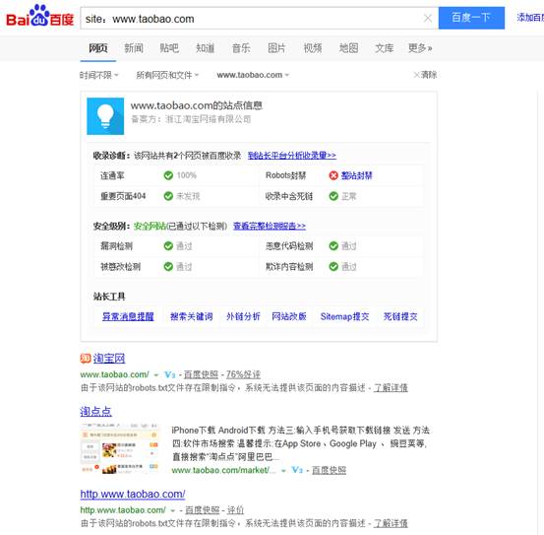
Task: Click 清除 to clear filters
Action: (425, 75)
